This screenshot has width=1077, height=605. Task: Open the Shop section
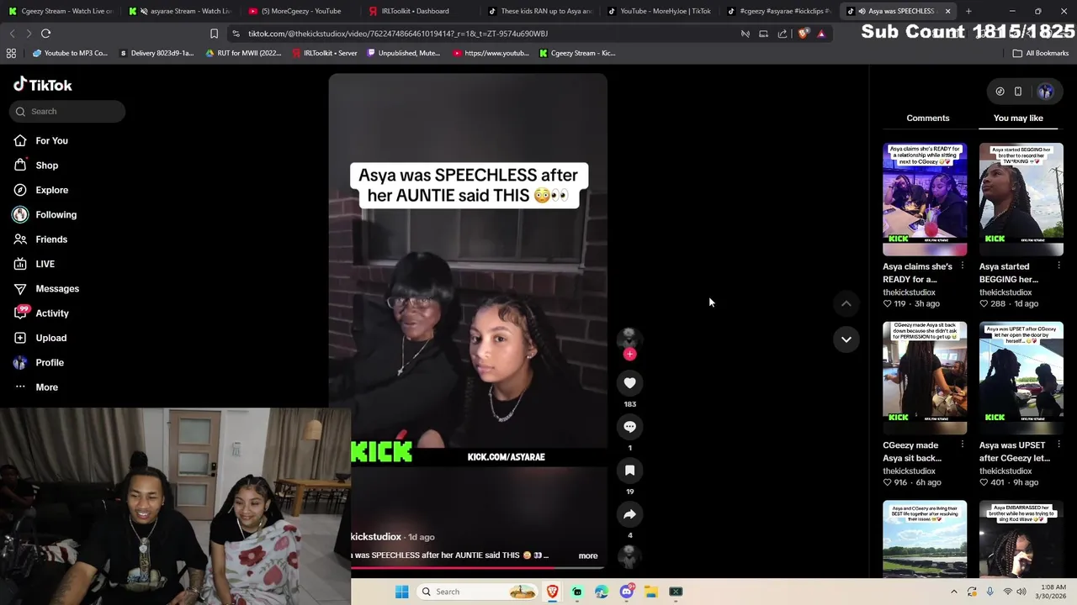pyautogui.click(x=46, y=166)
